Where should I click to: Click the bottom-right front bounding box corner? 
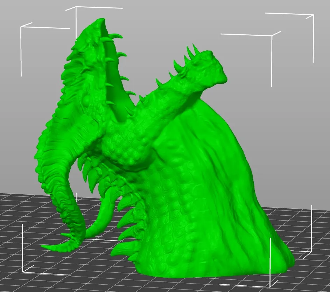point(270,284)
